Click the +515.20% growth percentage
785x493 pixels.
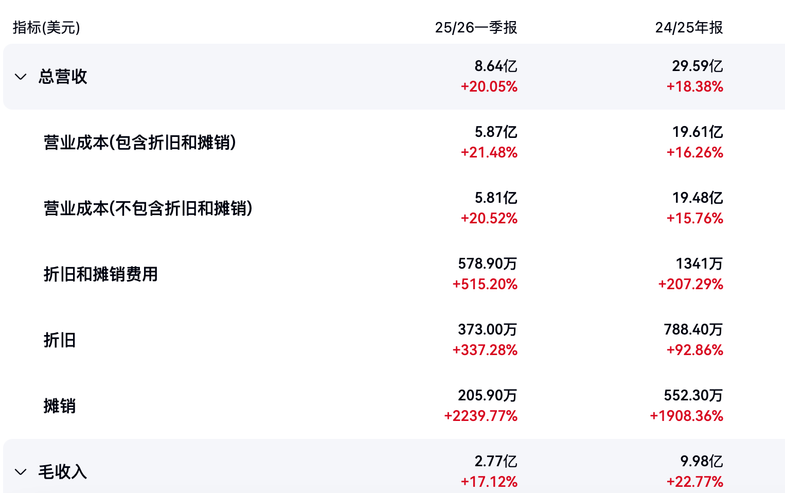[x=485, y=284]
